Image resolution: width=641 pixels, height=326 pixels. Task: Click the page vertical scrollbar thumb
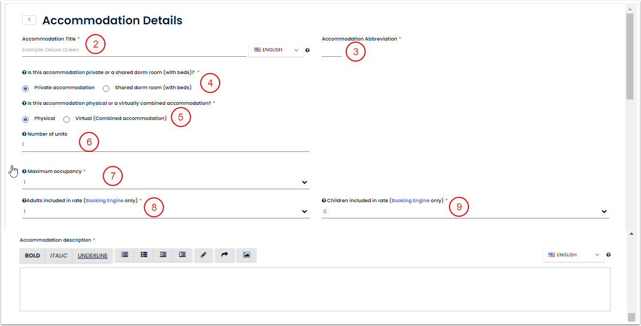(630, 56)
